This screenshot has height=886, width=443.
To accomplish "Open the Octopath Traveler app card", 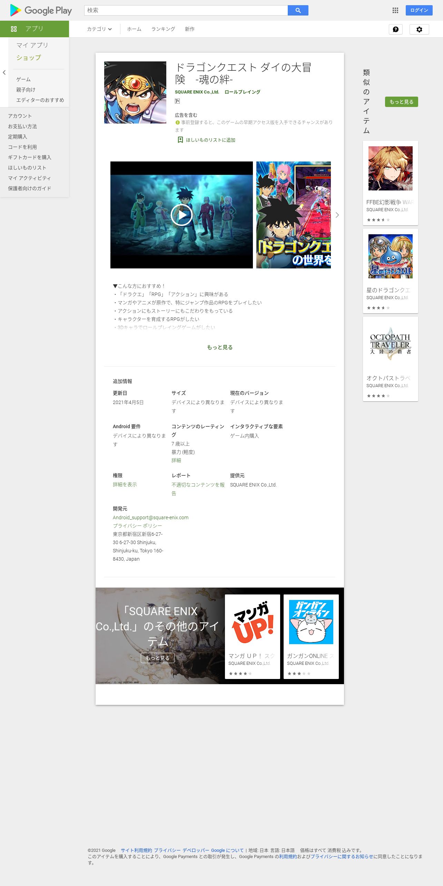I will tap(391, 359).
